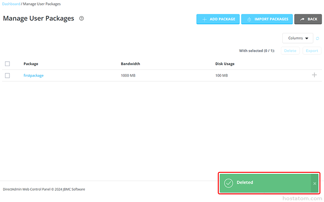This screenshot has height=202, width=324.
Task: Sort by the Bandwidth column header
Action: pos(130,64)
